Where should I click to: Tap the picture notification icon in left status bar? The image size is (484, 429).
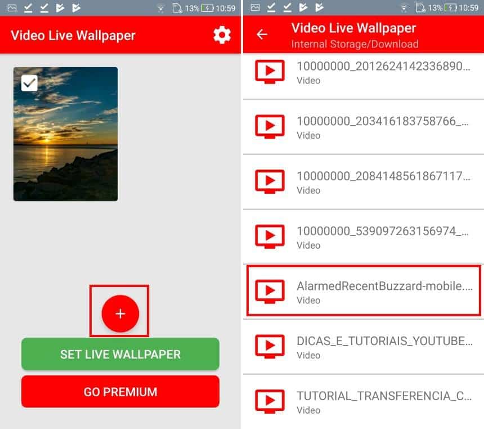click(12, 8)
